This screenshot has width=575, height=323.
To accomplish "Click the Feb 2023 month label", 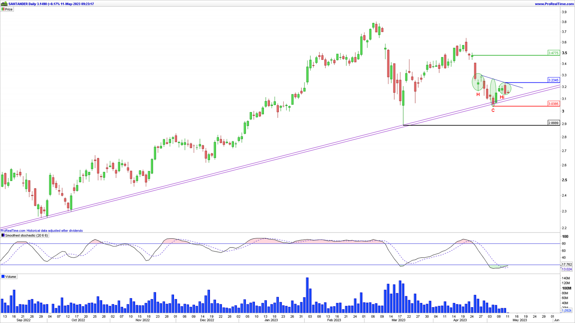I will point(334,320).
